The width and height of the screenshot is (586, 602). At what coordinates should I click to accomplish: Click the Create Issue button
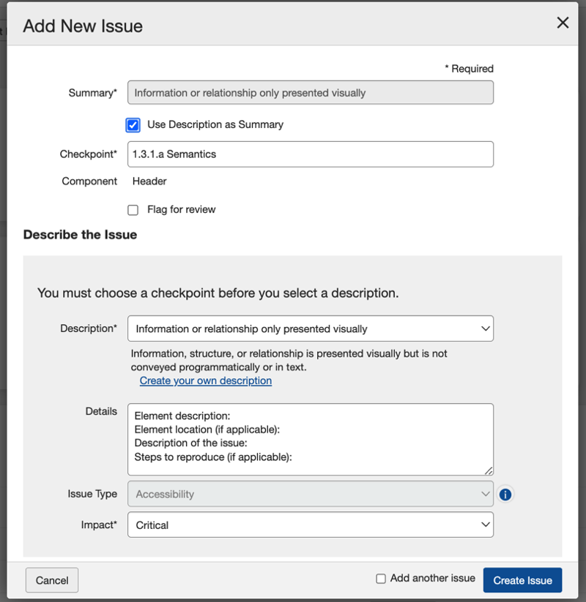coord(522,579)
